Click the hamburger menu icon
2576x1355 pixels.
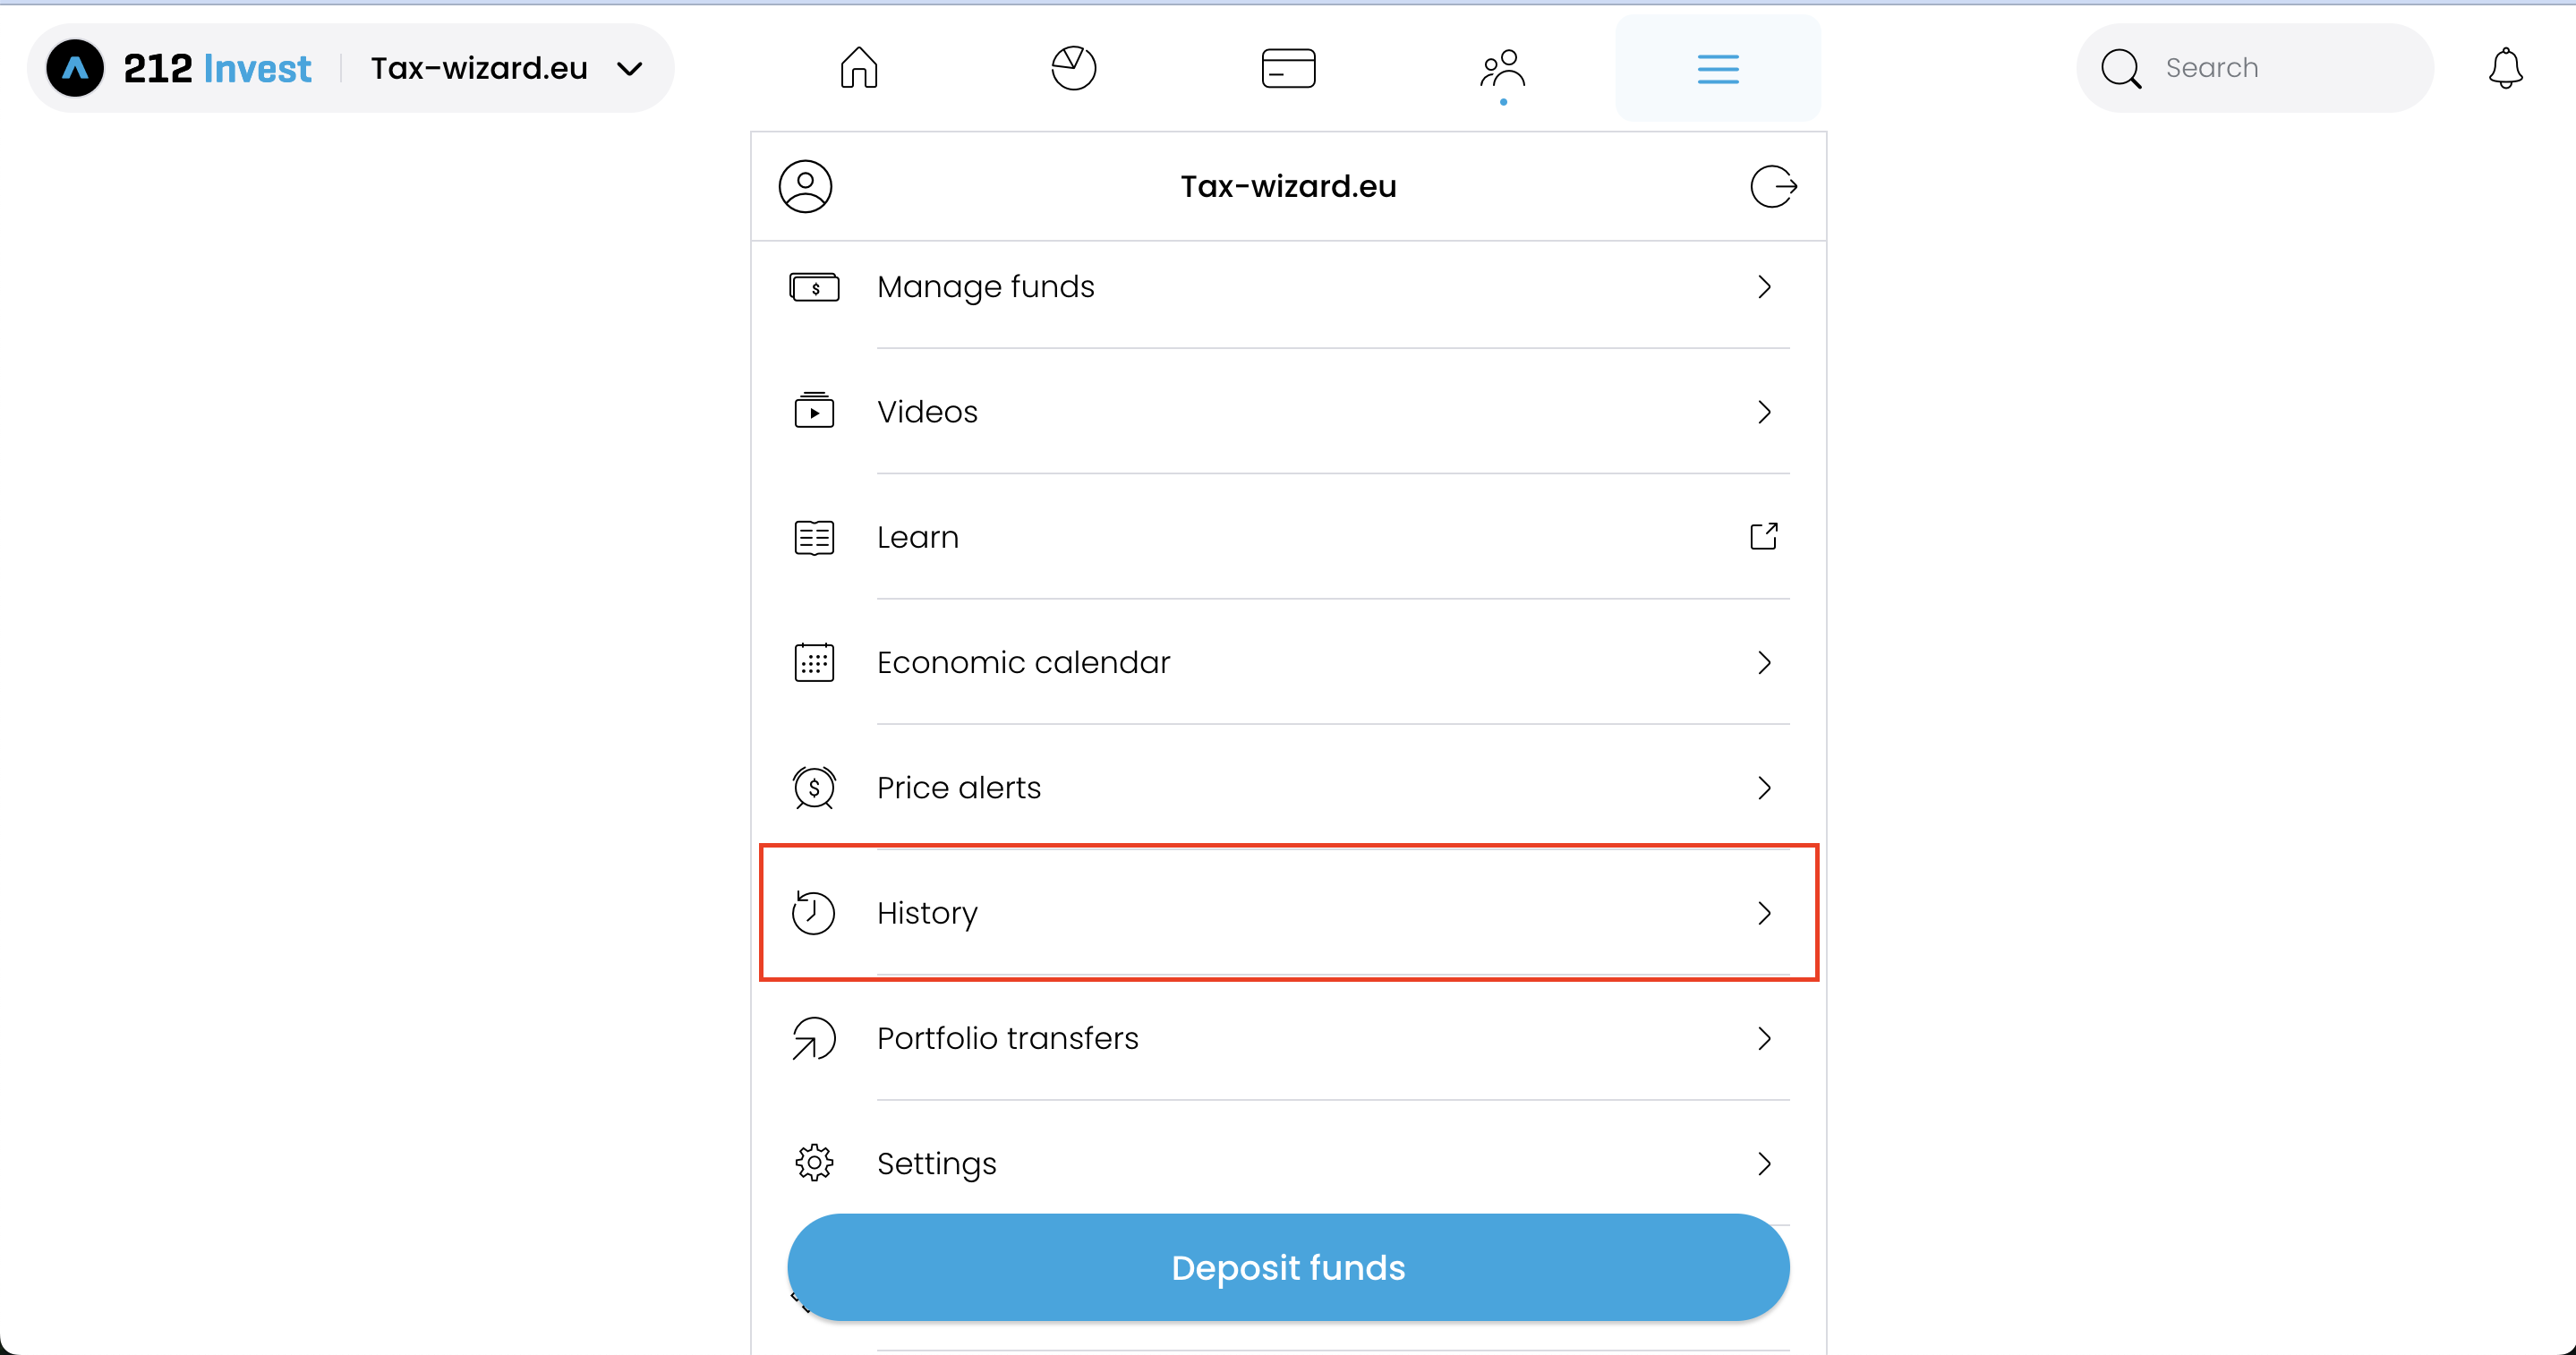[1718, 70]
